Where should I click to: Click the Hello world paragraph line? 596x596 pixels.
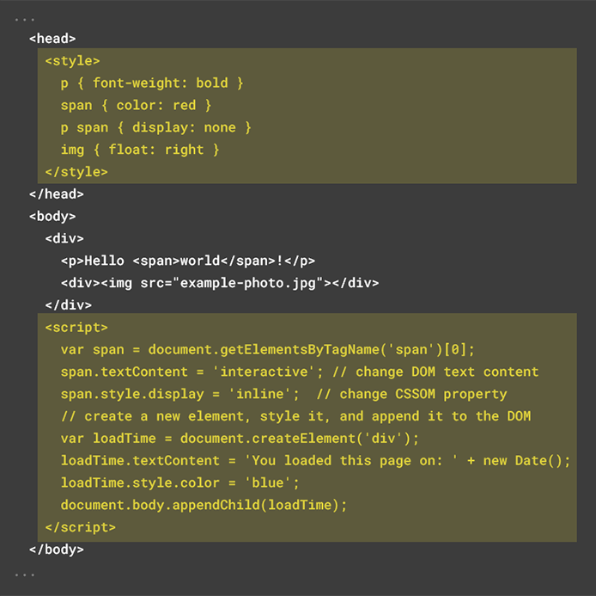click(188, 261)
